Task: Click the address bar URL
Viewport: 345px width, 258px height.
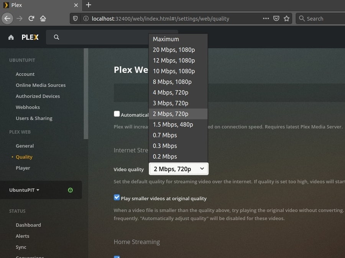Action: [160, 18]
